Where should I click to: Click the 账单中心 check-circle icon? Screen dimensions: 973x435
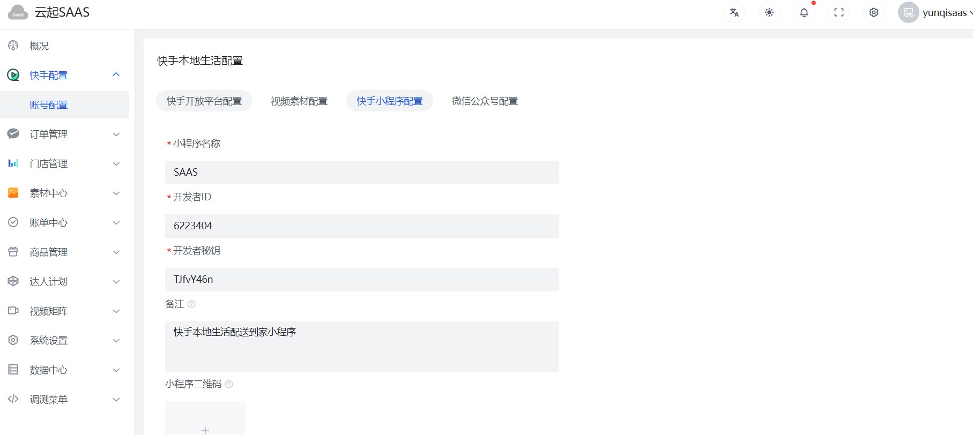pyautogui.click(x=13, y=222)
